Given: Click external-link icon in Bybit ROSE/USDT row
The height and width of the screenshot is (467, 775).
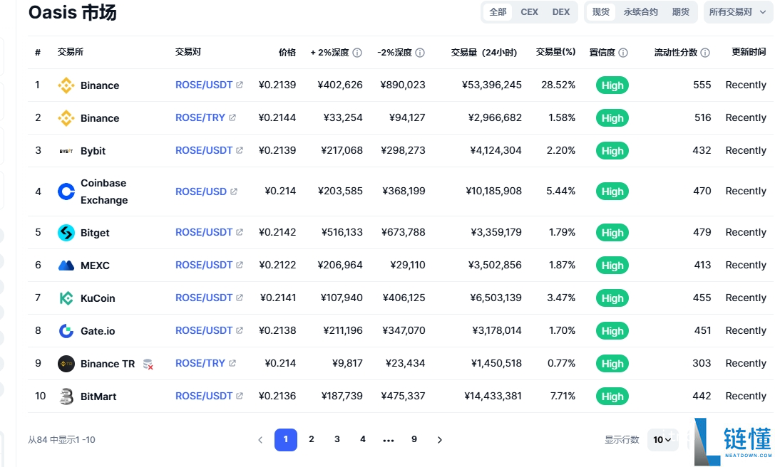Looking at the screenshot, I should 240,150.
